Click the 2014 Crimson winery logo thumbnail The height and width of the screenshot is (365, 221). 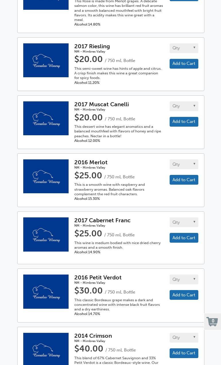coord(46,349)
